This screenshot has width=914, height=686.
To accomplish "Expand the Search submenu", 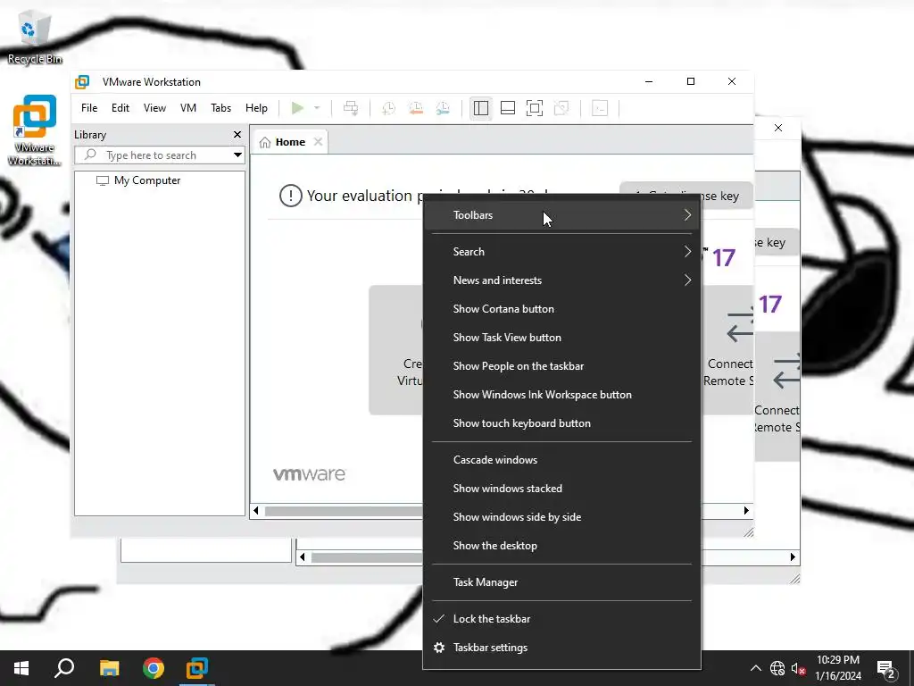I will click(562, 252).
